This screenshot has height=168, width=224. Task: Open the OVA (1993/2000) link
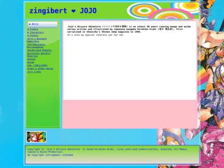pyautogui.click(x=37, y=65)
